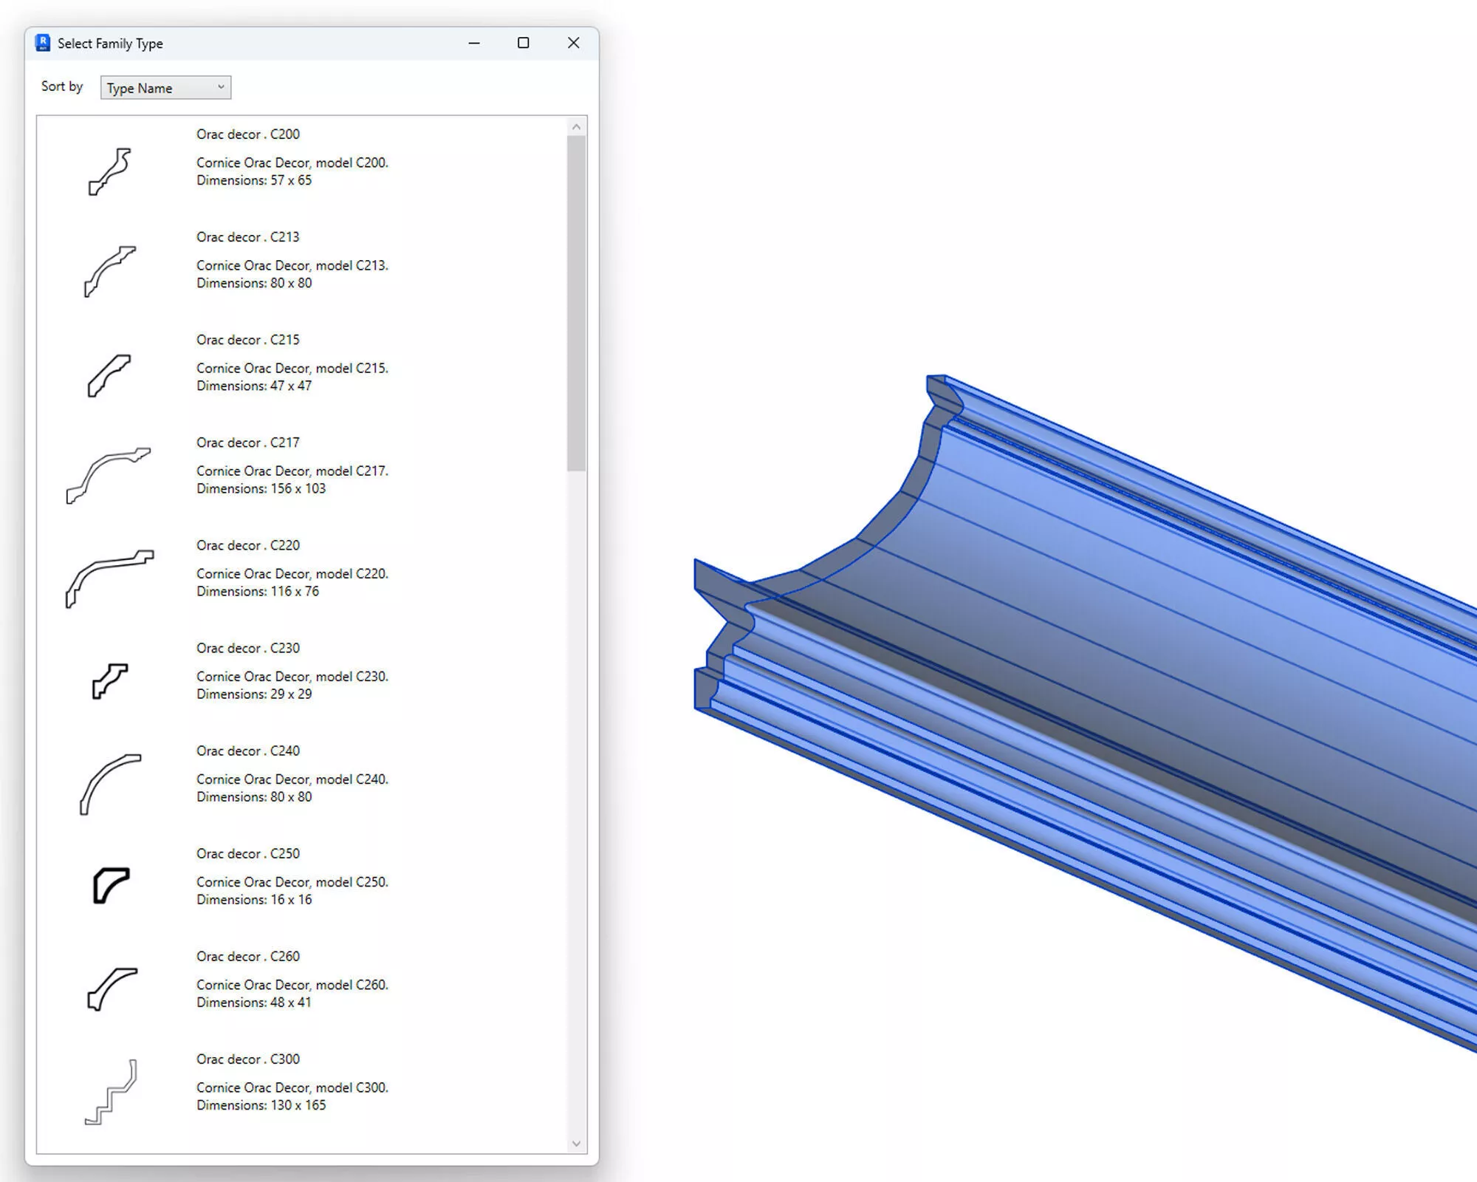Maximize the Select Family Type window
1477x1182 pixels.
(x=524, y=43)
